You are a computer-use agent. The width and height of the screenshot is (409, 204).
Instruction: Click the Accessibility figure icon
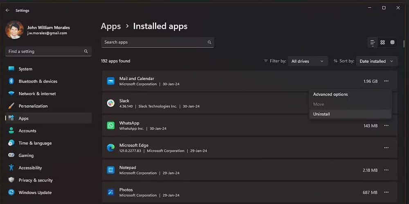(11, 167)
